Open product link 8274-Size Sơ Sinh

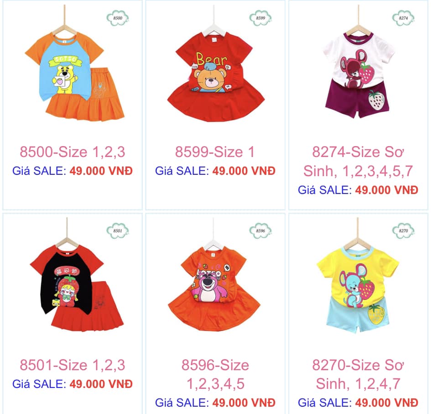pyautogui.click(x=358, y=162)
